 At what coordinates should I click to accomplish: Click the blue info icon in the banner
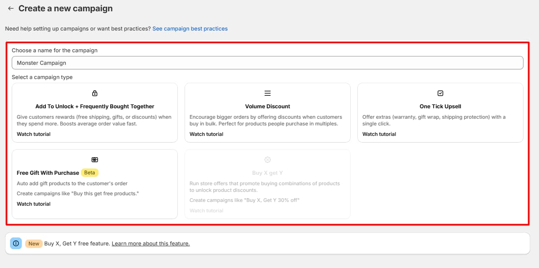16,243
